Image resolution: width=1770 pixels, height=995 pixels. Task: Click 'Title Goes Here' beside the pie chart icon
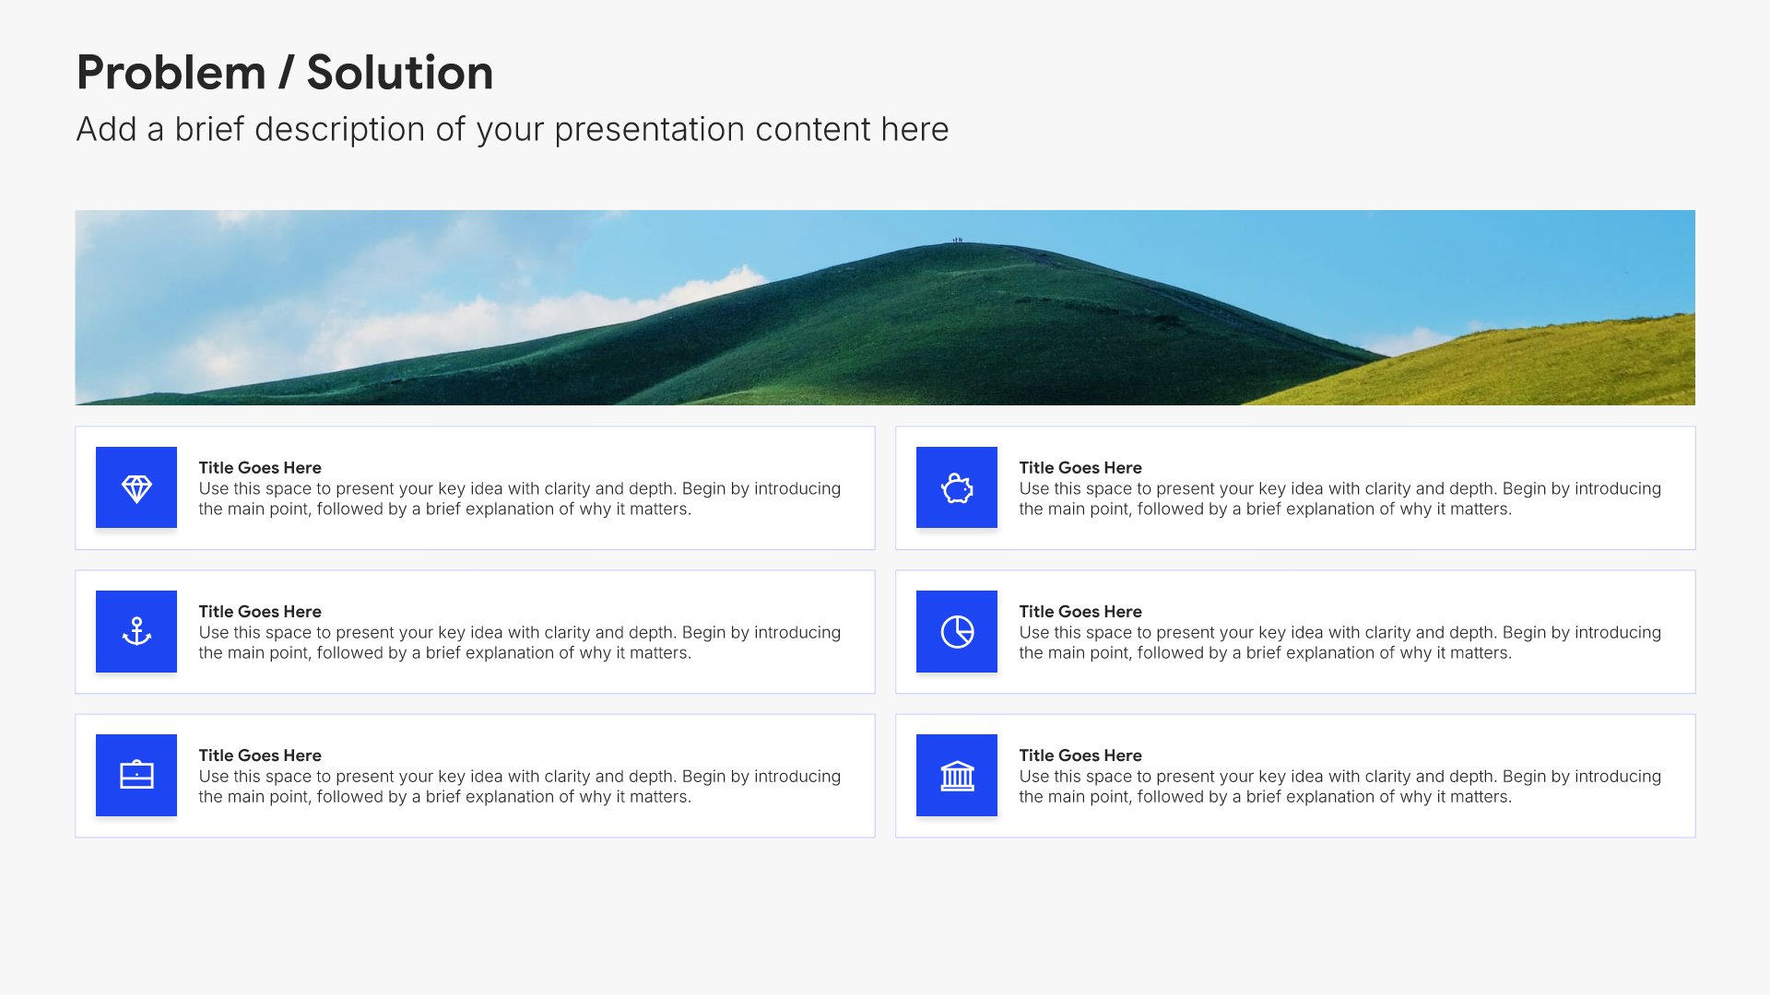click(x=1080, y=612)
